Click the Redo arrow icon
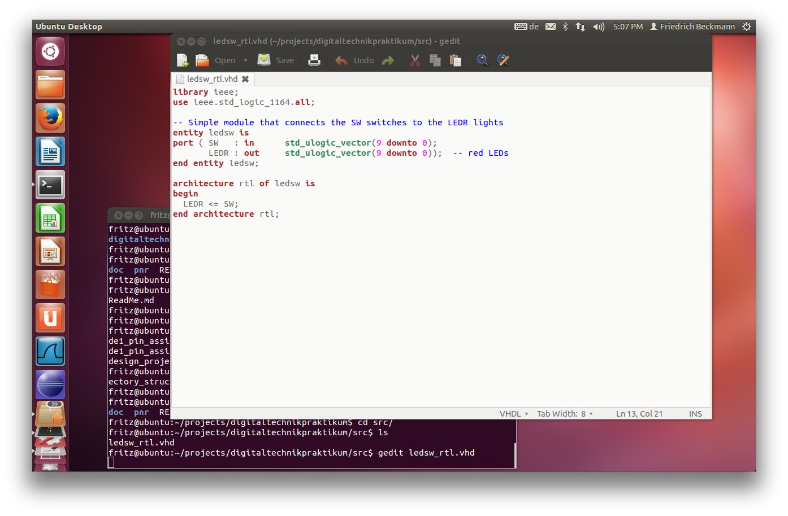 click(388, 60)
